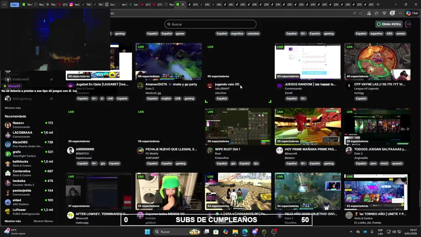Open Copilot Chat button in browser toolbar
421x237 pixels.
(x=412, y=13)
